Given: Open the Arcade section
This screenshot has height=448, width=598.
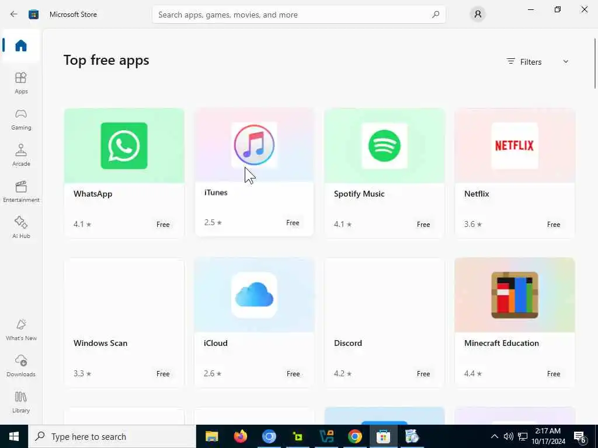Looking at the screenshot, I should tap(21, 155).
